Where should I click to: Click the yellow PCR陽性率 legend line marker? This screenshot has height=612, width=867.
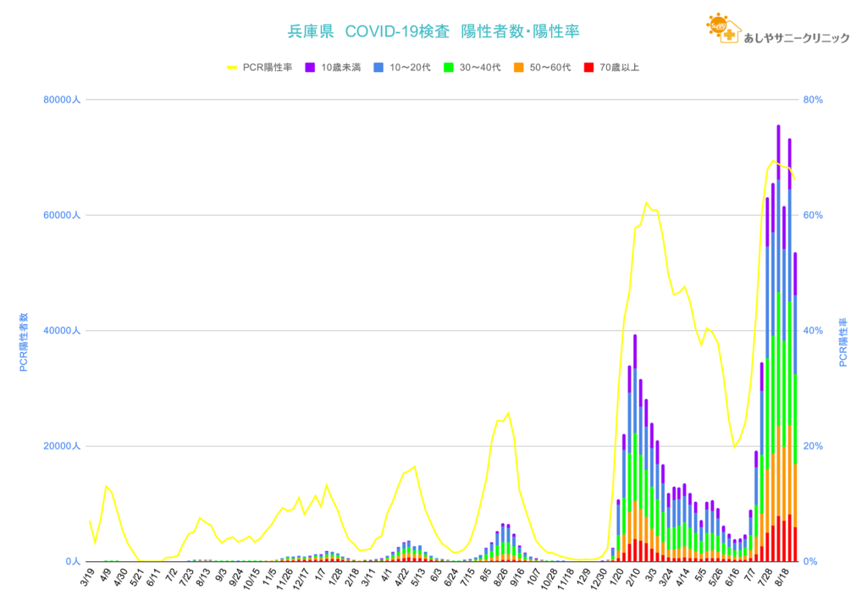click(232, 67)
